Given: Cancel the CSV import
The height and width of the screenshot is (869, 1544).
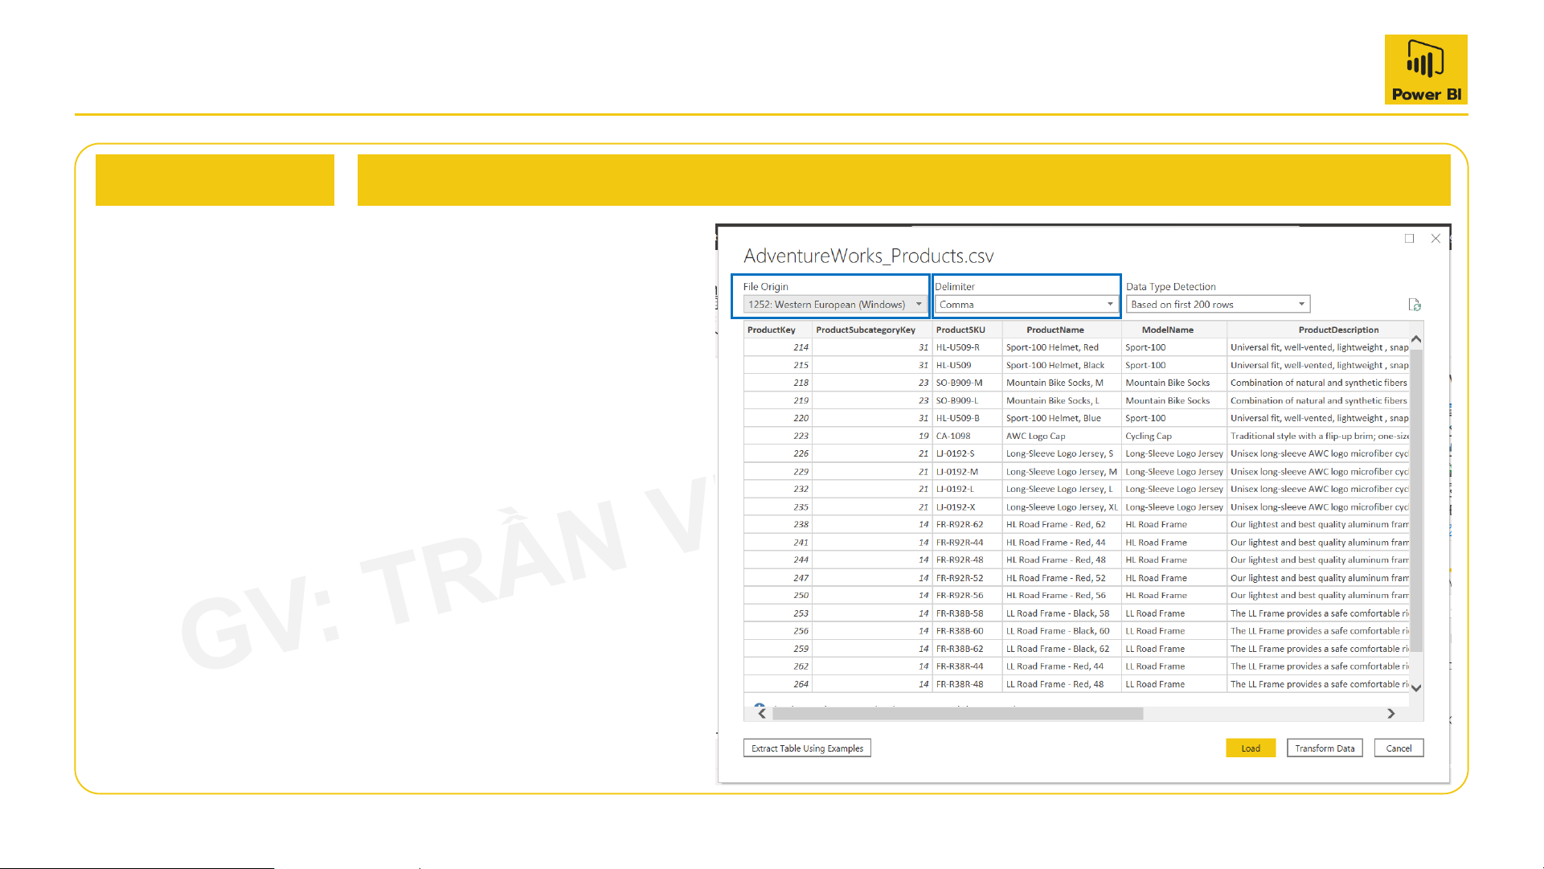Looking at the screenshot, I should pos(1399,748).
